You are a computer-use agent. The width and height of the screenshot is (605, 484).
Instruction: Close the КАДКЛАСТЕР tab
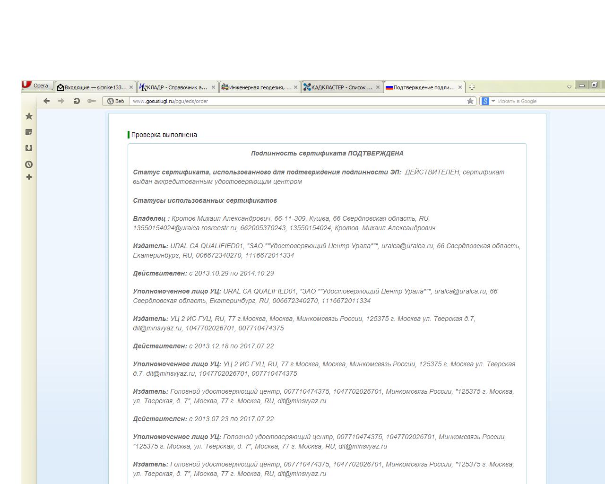[378, 87]
